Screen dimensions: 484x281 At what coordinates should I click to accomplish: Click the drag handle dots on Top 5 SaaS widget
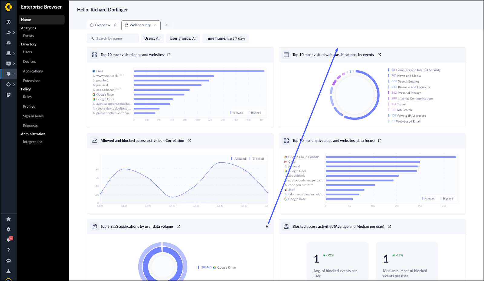tap(267, 227)
